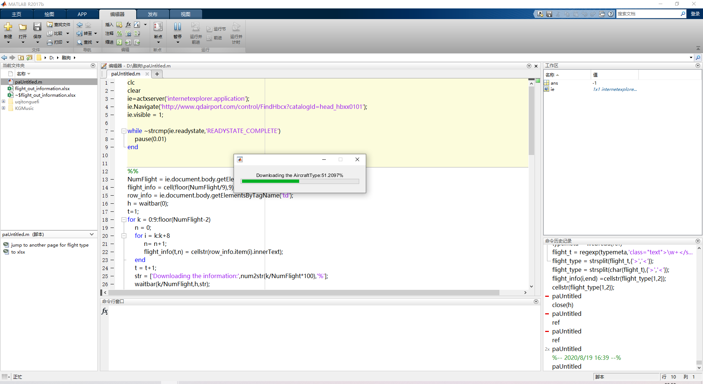Close the paUntitled.m editor tab
This screenshot has width=703, height=384.
click(x=147, y=74)
